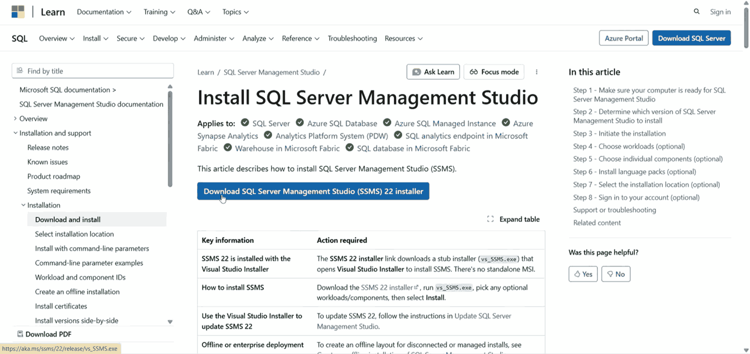Click the Azure Portal button

tap(623, 38)
